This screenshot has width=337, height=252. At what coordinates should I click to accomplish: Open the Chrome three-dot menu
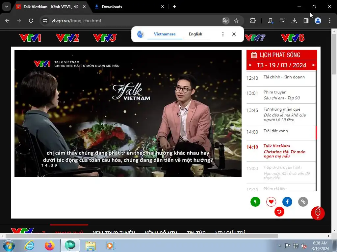[x=330, y=21]
